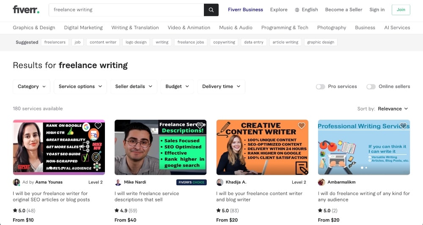Viewport: 423px width, 225px height.
Task: Click Mike Nardi's profile avatar
Action: [x=118, y=182]
